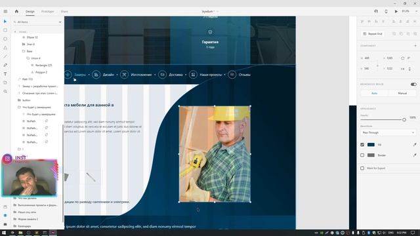Image resolution: width=420 pixels, height=236 pixels.
Task: Click Изготовление link on canvas
Action: coord(141,75)
